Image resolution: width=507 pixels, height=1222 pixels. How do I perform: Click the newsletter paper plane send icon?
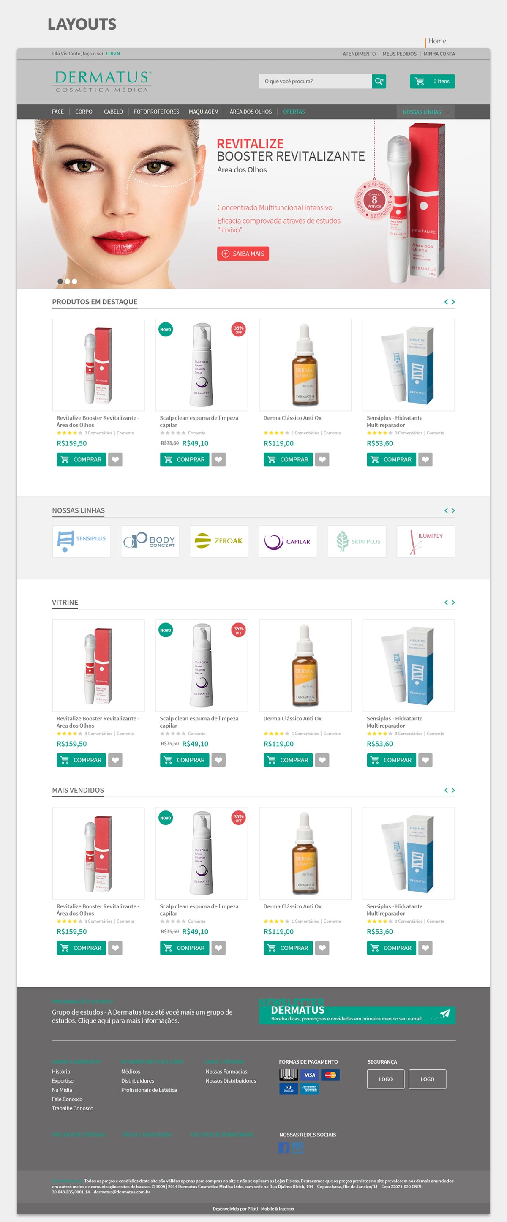point(444,1014)
